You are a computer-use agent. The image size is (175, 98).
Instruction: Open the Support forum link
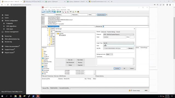pos(9,50)
